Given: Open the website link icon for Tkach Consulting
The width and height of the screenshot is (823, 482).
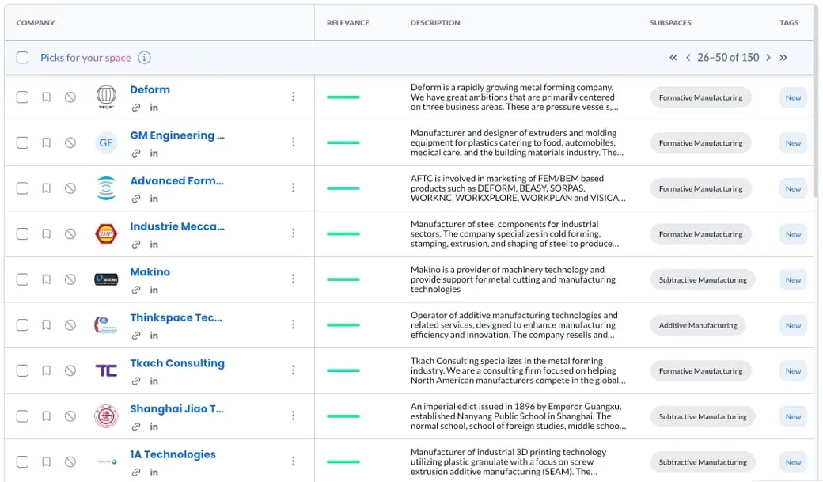Looking at the screenshot, I should tap(136, 381).
